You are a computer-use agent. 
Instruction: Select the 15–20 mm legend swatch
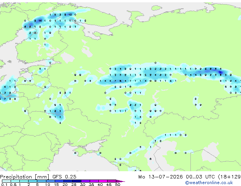(59, 181)
